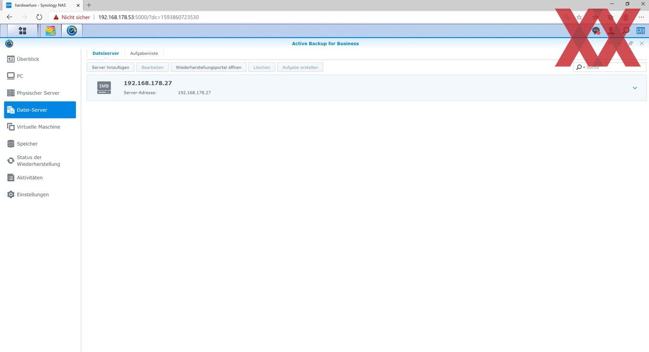Close the Active Backup for Business window
This screenshot has height=352, width=649.
tap(642, 43)
